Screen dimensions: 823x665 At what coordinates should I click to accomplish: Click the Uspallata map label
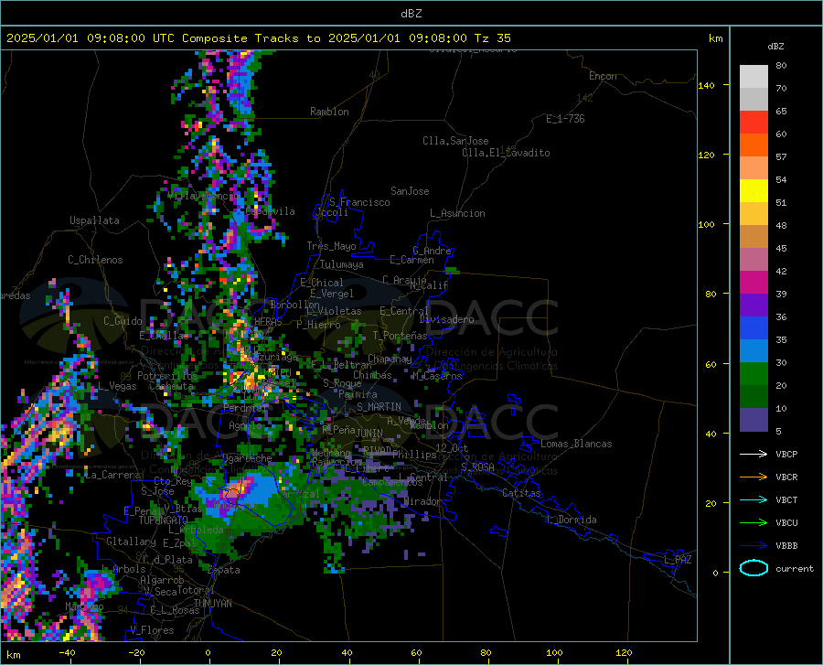click(94, 220)
